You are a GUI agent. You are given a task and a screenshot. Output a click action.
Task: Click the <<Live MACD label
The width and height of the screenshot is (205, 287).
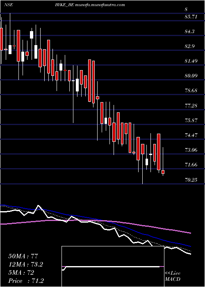tap(173, 276)
